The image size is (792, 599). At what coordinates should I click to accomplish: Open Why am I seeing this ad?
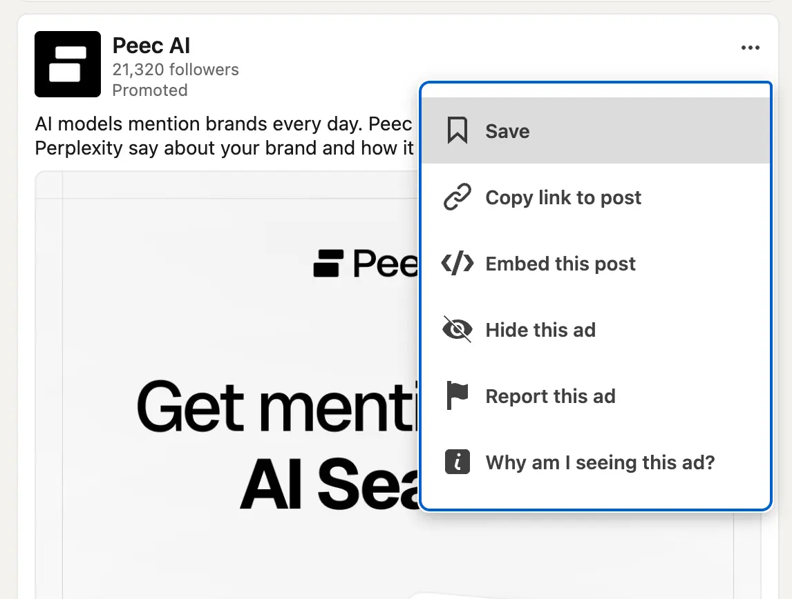[600, 462]
